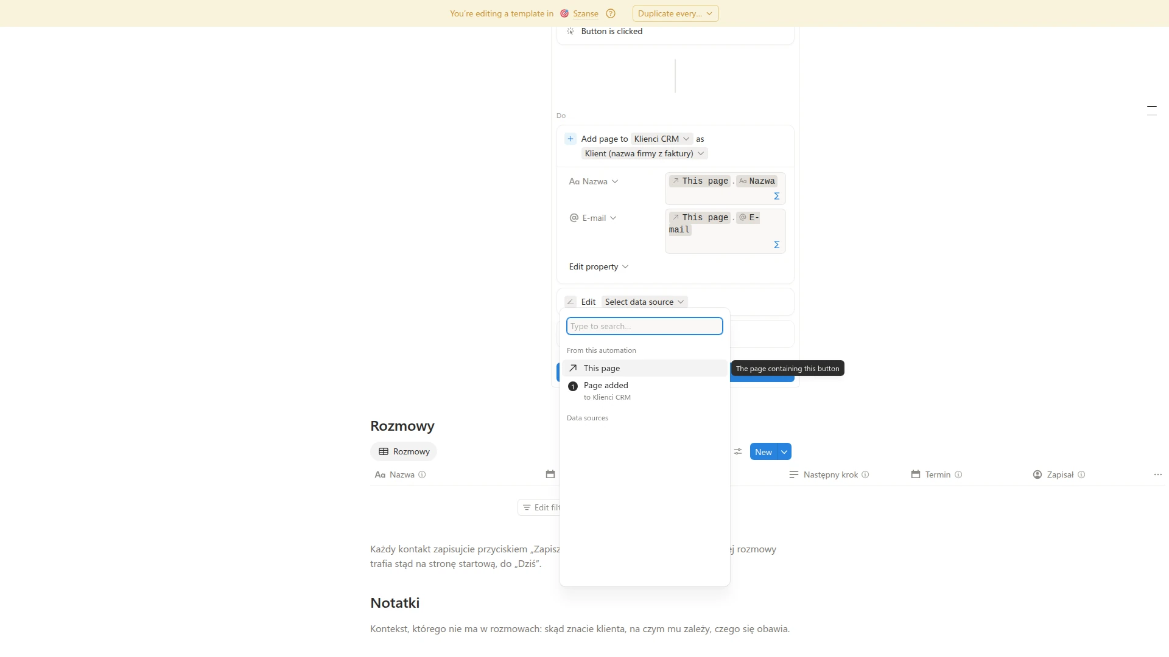Click the sigma formula icon in E-mail field
The height and width of the screenshot is (657, 1169).
click(x=776, y=245)
